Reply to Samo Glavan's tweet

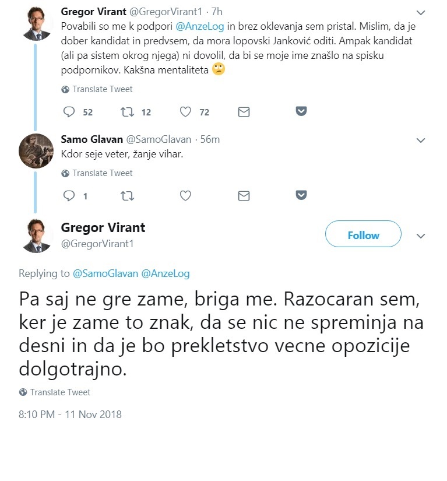point(69,196)
